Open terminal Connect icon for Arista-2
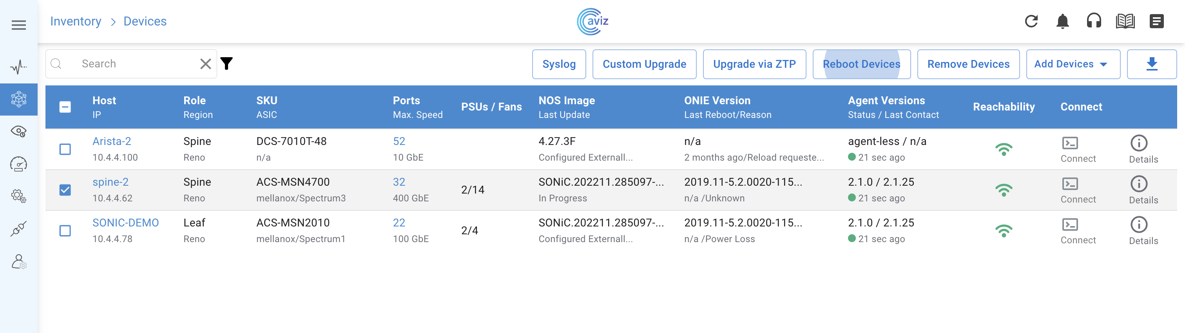 tap(1070, 143)
